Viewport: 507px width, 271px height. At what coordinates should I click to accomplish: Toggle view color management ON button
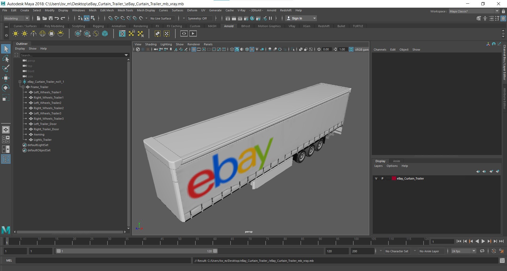(351, 49)
